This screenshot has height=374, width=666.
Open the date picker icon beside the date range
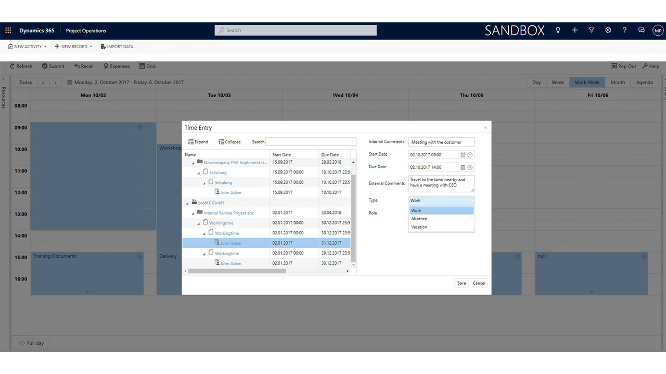[x=69, y=83]
